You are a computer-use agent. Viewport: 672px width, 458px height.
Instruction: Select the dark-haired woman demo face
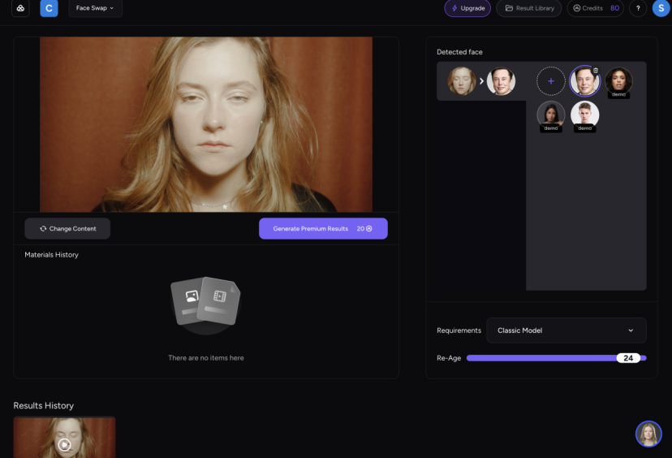coord(551,116)
